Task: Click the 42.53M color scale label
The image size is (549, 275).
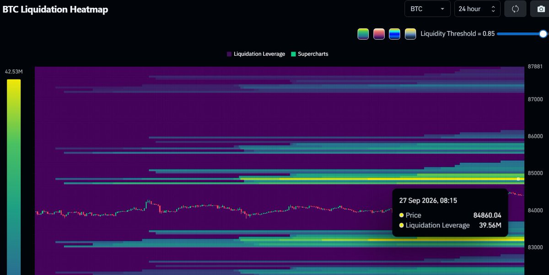Action: (x=14, y=72)
